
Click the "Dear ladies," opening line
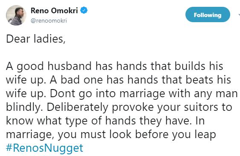coord(36,39)
